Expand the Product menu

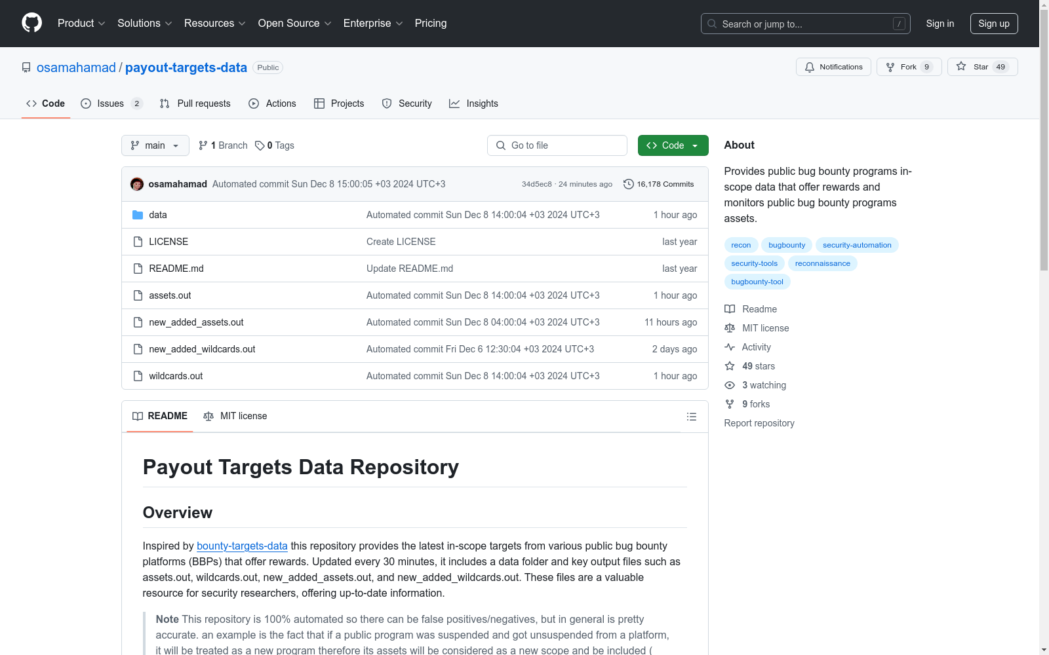pos(81,24)
